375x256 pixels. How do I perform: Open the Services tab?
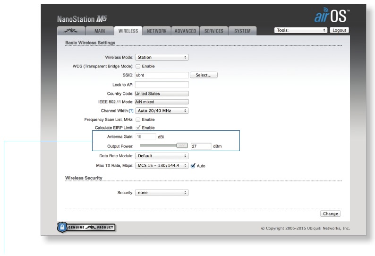213,31
